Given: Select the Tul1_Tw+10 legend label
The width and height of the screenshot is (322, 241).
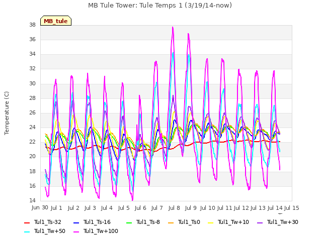Looking at the screenshot, I should coord(233,222).
